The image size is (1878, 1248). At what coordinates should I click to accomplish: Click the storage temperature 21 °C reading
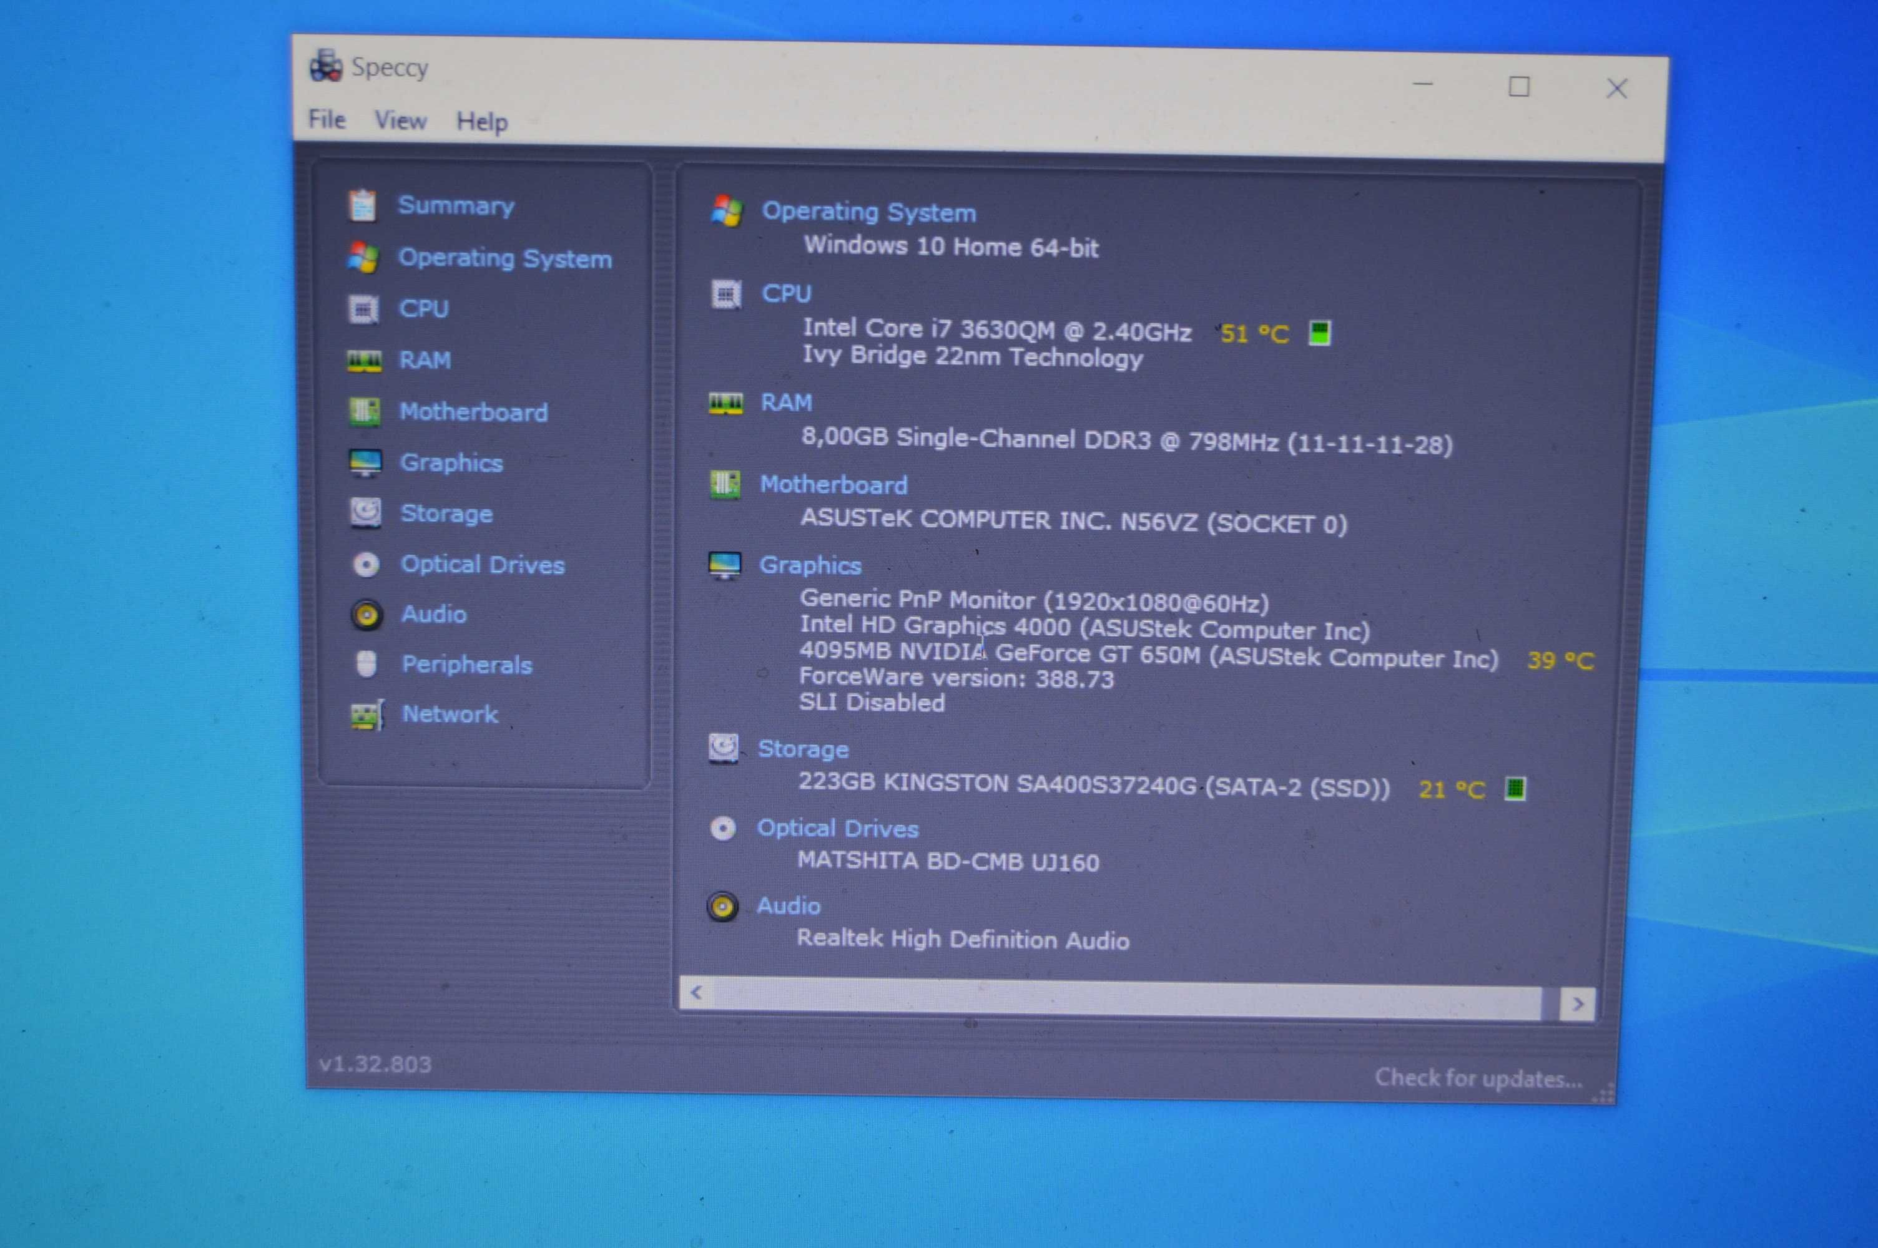click(1452, 789)
